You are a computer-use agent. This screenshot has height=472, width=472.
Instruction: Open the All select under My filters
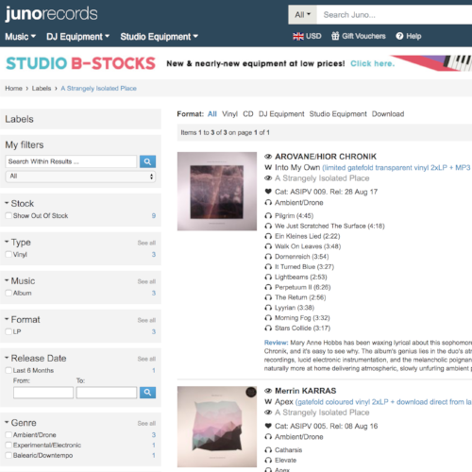80,177
